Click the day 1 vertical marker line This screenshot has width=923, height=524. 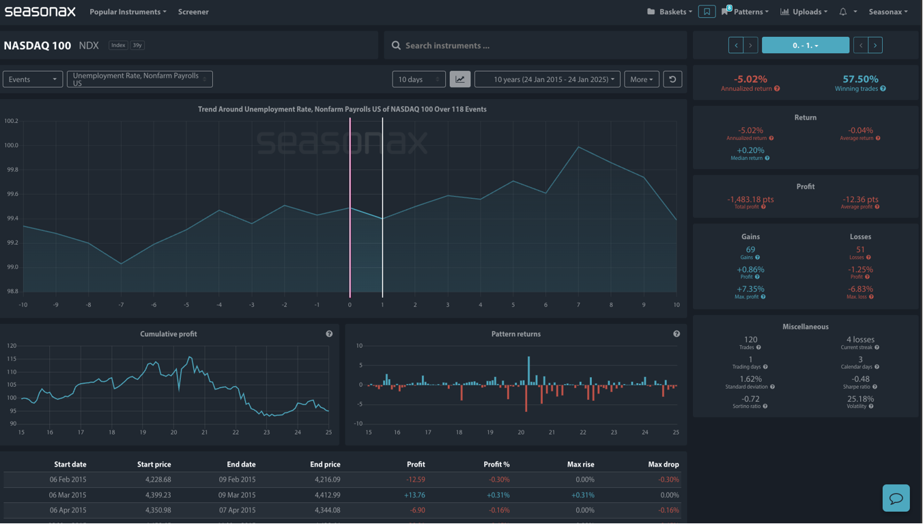[x=382, y=207]
